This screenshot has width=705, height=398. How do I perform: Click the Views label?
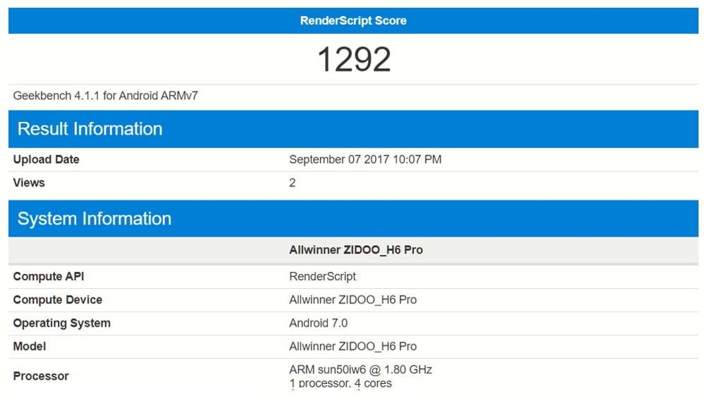[29, 183]
